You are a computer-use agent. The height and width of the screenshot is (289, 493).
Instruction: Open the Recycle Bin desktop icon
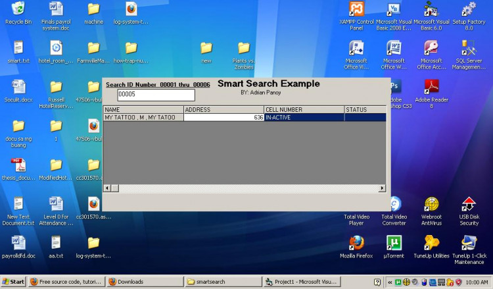(18, 9)
